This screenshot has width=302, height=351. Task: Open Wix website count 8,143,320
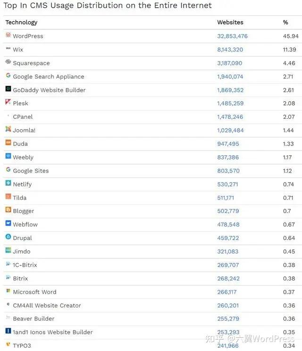click(x=230, y=50)
